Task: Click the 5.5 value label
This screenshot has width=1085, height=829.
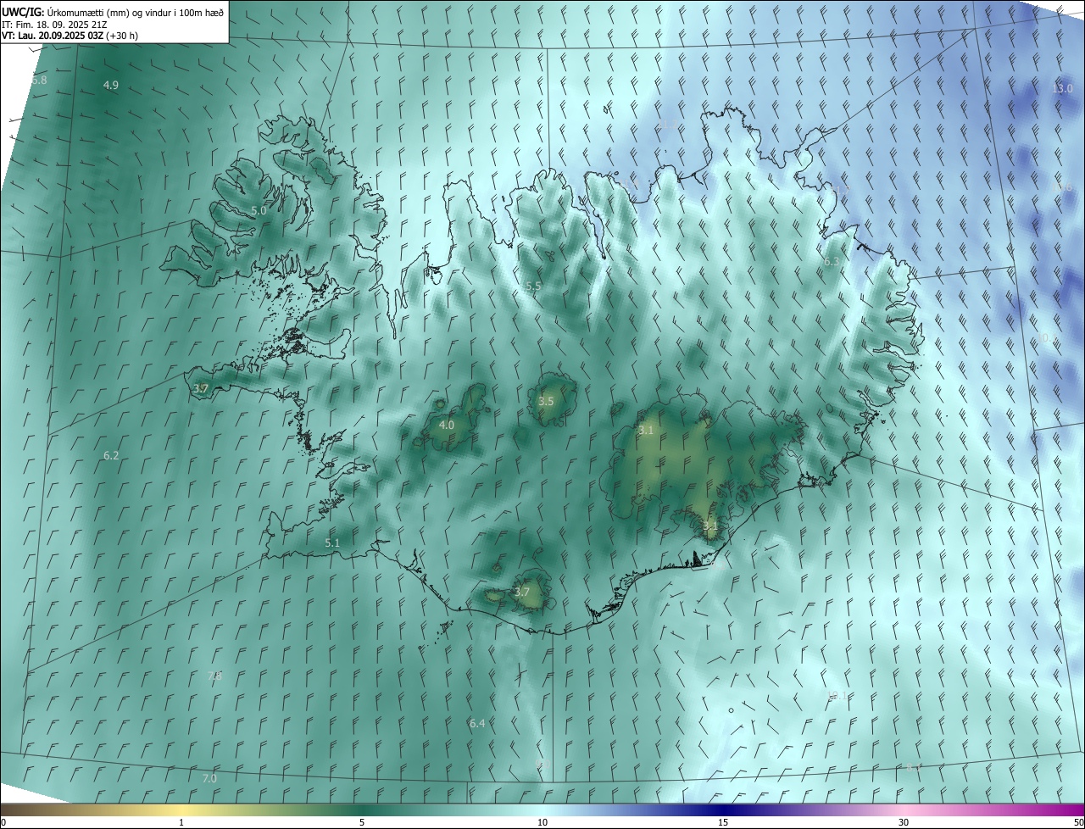Action: (533, 287)
